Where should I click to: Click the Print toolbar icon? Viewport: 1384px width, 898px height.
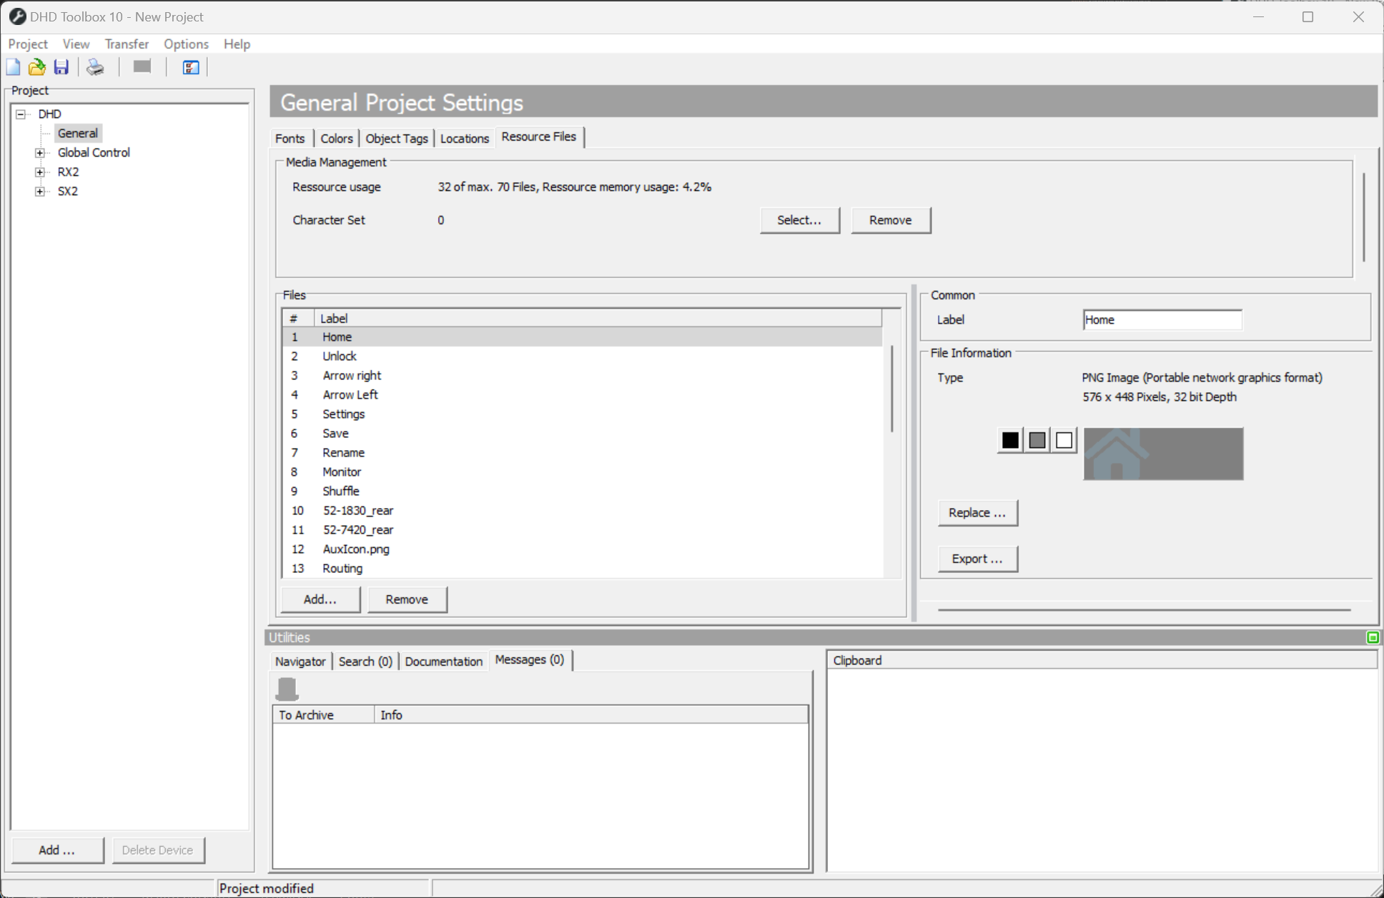point(94,66)
